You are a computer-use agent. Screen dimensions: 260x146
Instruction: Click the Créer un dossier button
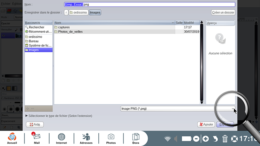tap(223, 12)
